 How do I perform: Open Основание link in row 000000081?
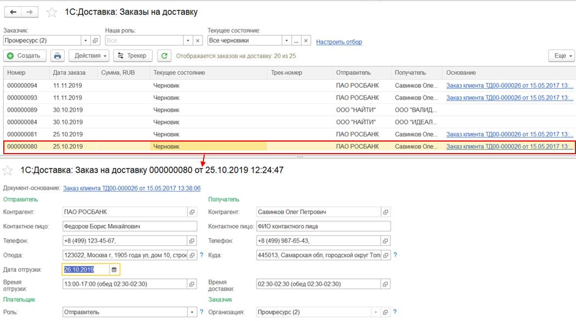tap(510, 134)
